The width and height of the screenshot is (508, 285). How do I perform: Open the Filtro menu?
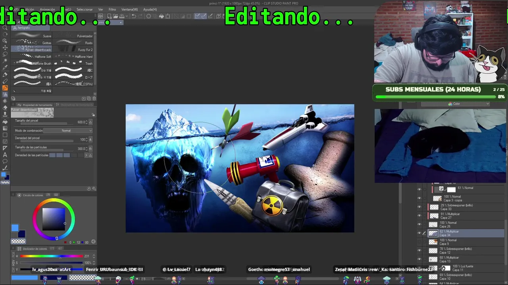tap(112, 9)
